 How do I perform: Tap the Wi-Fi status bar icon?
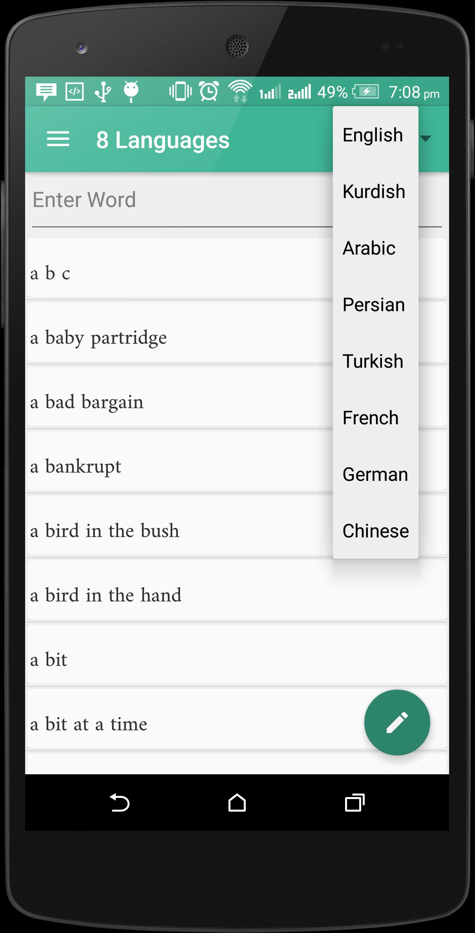click(x=240, y=92)
